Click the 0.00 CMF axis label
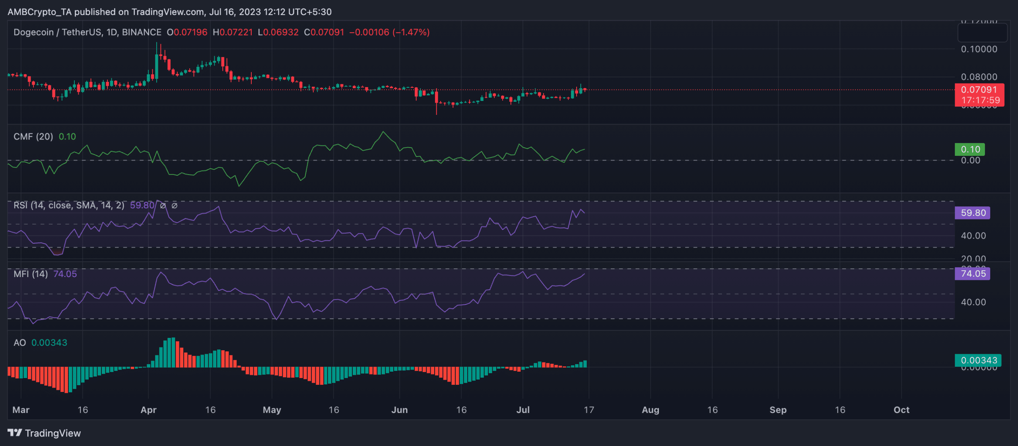Image resolution: width=1018 pixels, height=446 pixels. 970,160
